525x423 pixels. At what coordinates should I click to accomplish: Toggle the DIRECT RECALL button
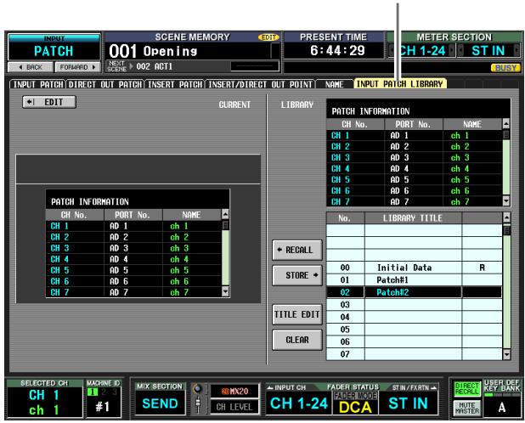(466, 388)
